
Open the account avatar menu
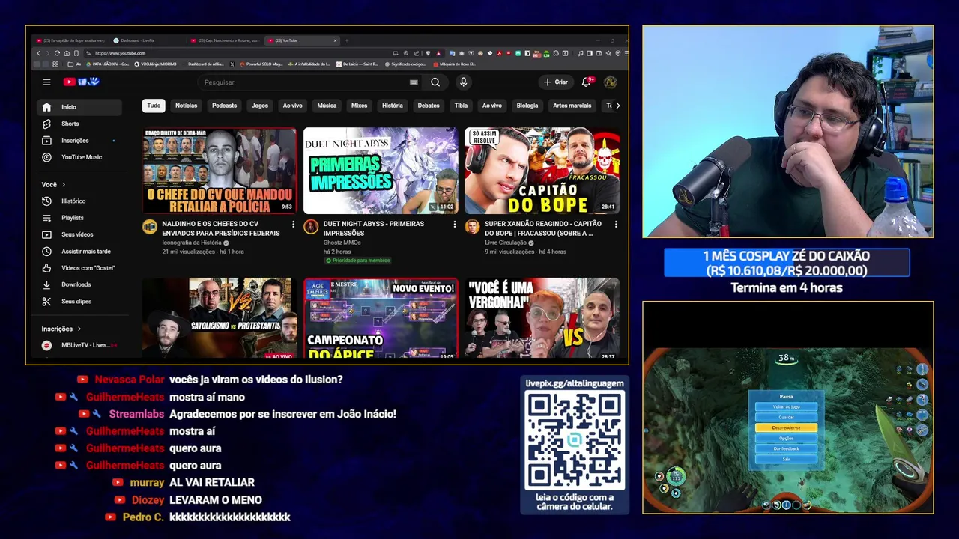point(611,82)
